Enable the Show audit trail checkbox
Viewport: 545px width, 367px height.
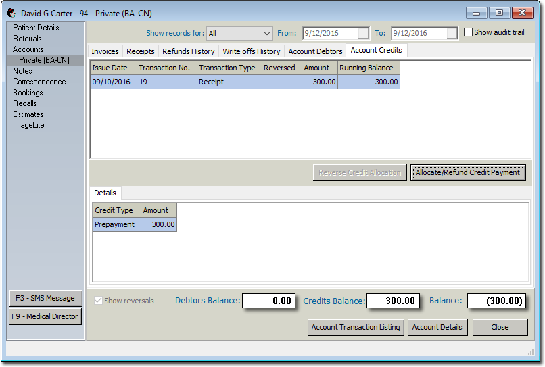click(469, 32)
